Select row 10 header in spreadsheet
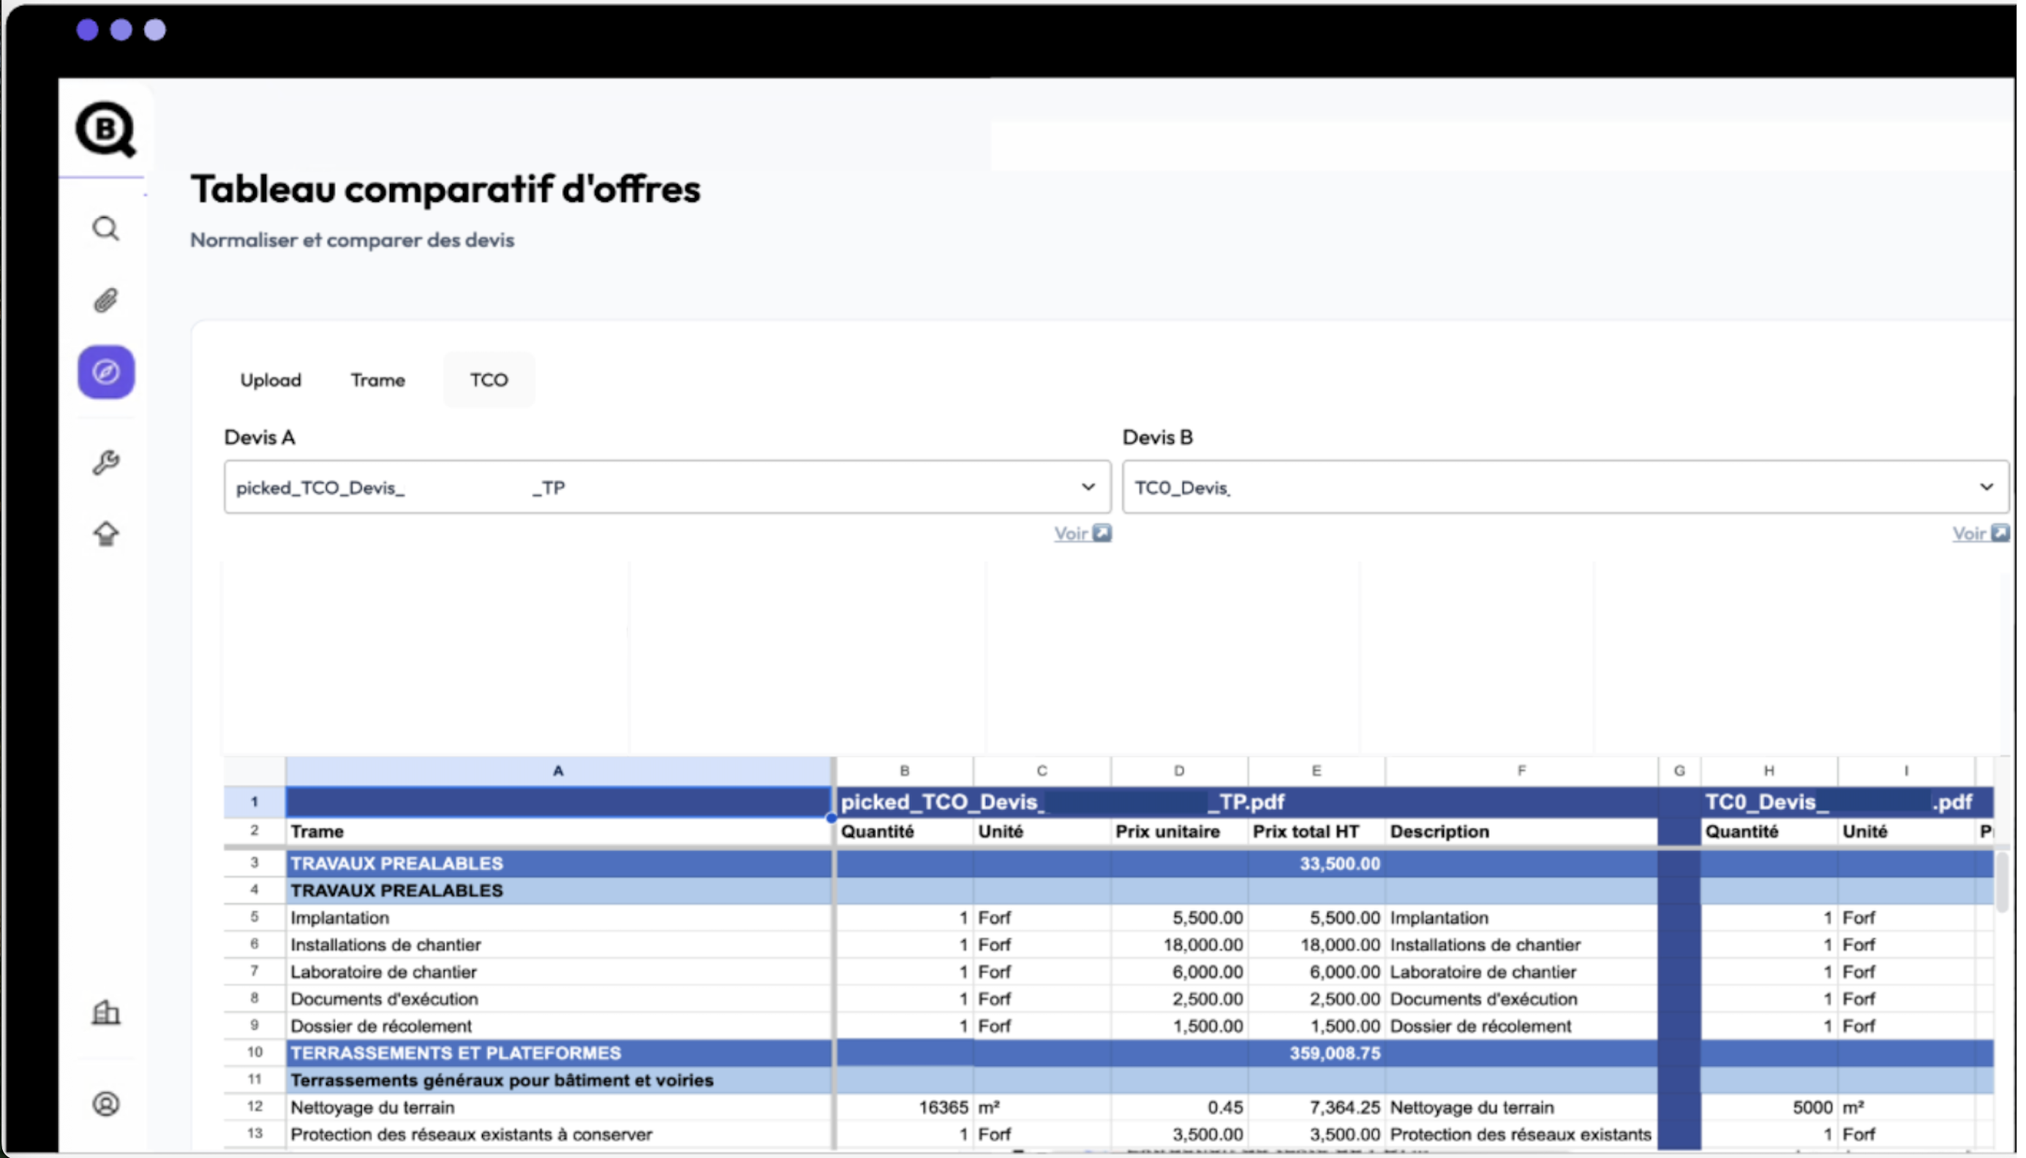This screenshot has width=2026, height=1158. 255,1052
